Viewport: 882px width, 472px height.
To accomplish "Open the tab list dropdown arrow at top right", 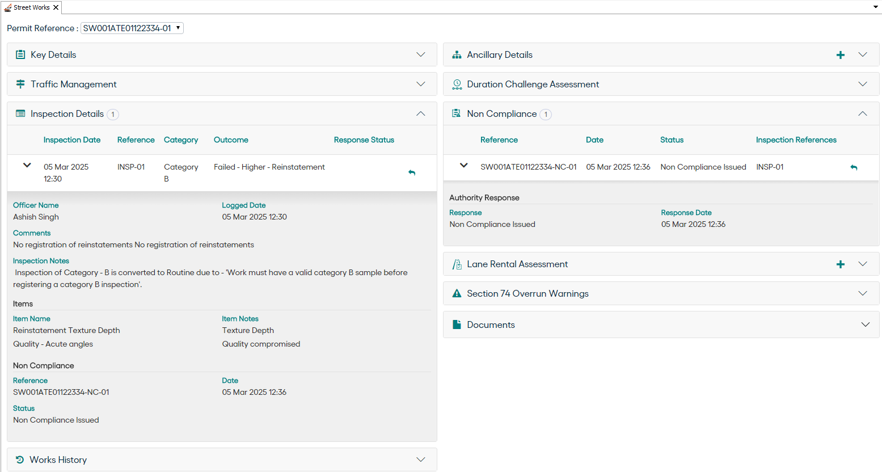I will 876,7.
